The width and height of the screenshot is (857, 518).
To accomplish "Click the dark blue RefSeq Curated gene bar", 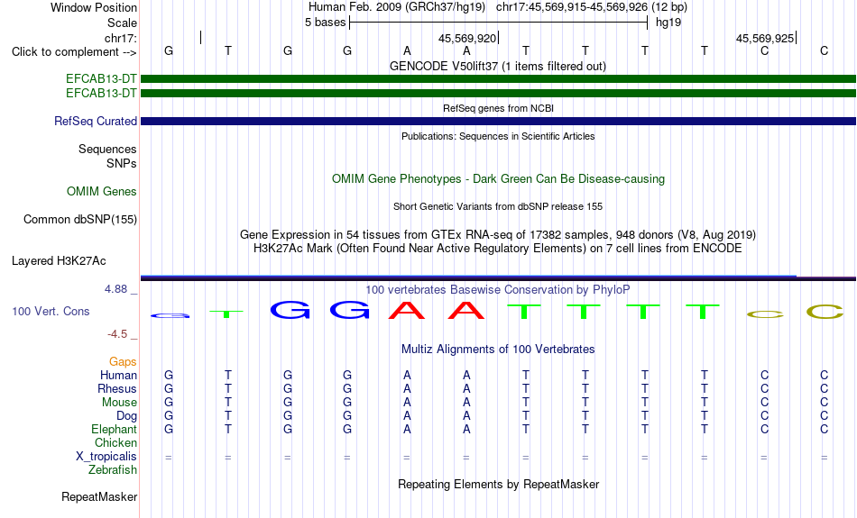I will (498, 122).
